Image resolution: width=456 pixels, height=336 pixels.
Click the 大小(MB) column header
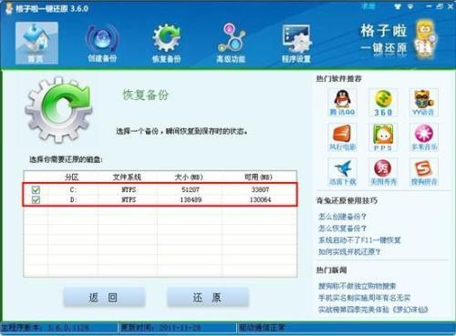189,177
